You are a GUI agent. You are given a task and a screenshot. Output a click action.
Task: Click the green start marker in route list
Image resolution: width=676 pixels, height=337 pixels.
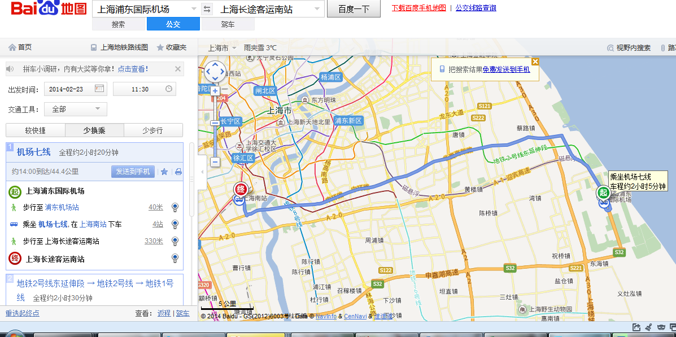click(x=15, y=191)
